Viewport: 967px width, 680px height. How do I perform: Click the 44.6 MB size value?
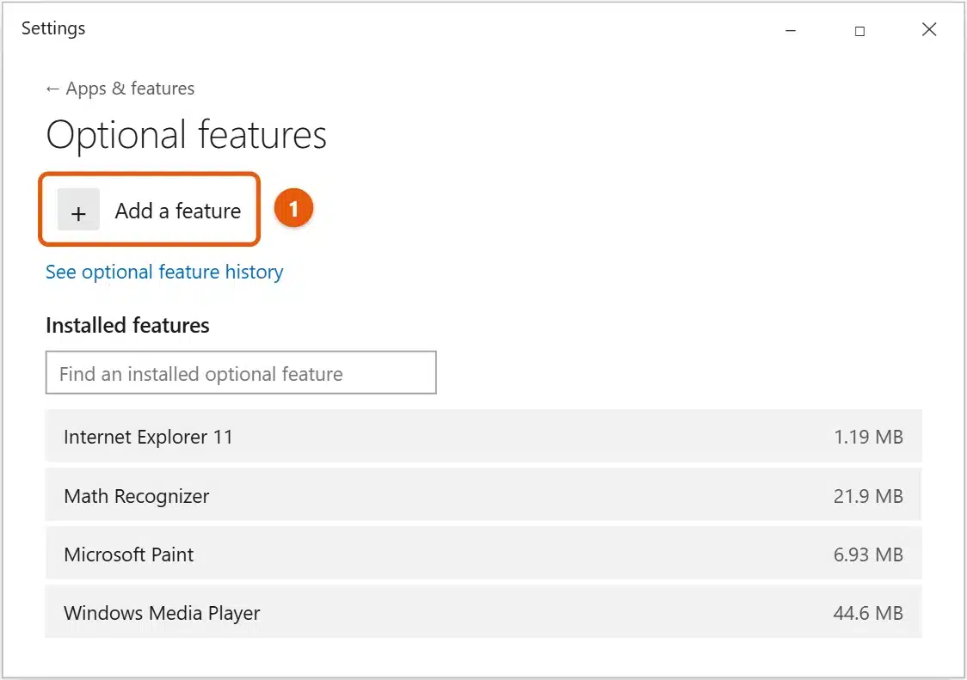tap(868, 613)
